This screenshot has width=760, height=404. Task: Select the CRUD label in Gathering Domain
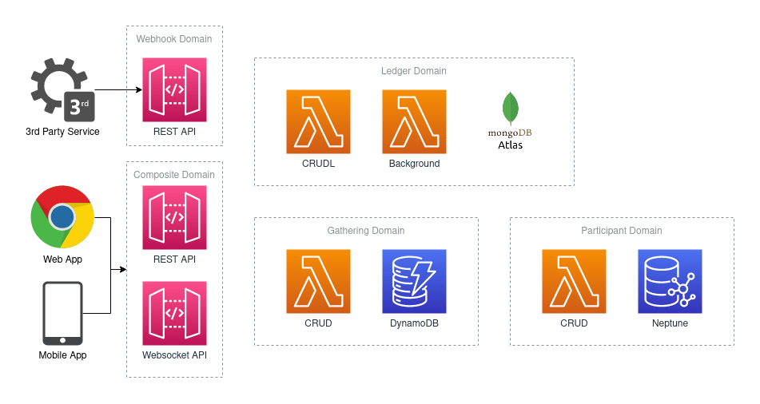click(x=318, y=323)
